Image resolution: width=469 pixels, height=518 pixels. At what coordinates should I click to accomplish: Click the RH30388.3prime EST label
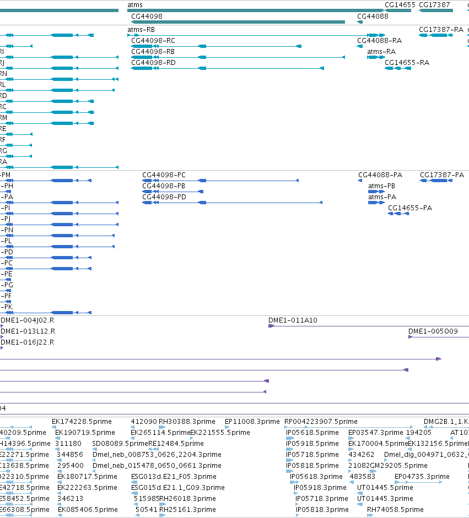187,422
